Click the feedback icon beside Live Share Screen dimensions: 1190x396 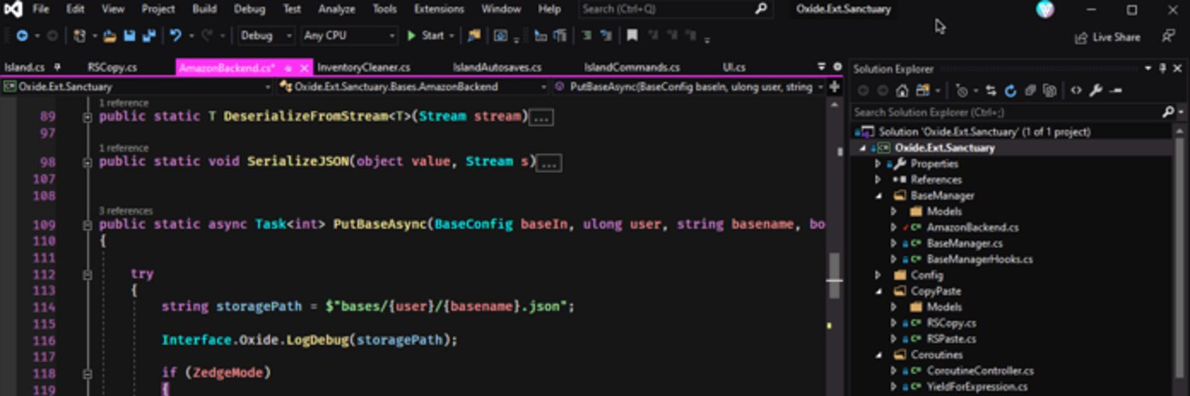tap(1169, 36)
